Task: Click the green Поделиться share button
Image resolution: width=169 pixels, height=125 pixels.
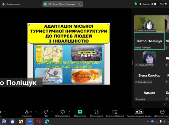Action: (x=80, y=112)
